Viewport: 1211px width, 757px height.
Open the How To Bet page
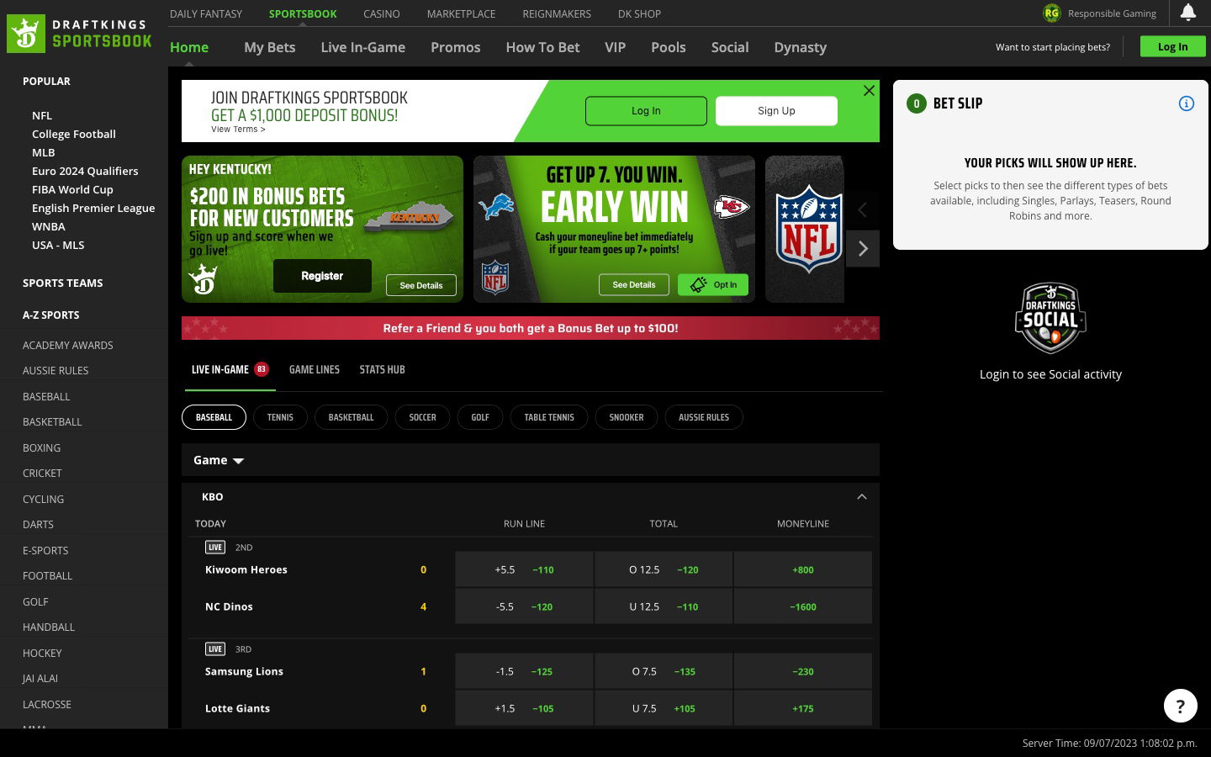pos(542,47)
